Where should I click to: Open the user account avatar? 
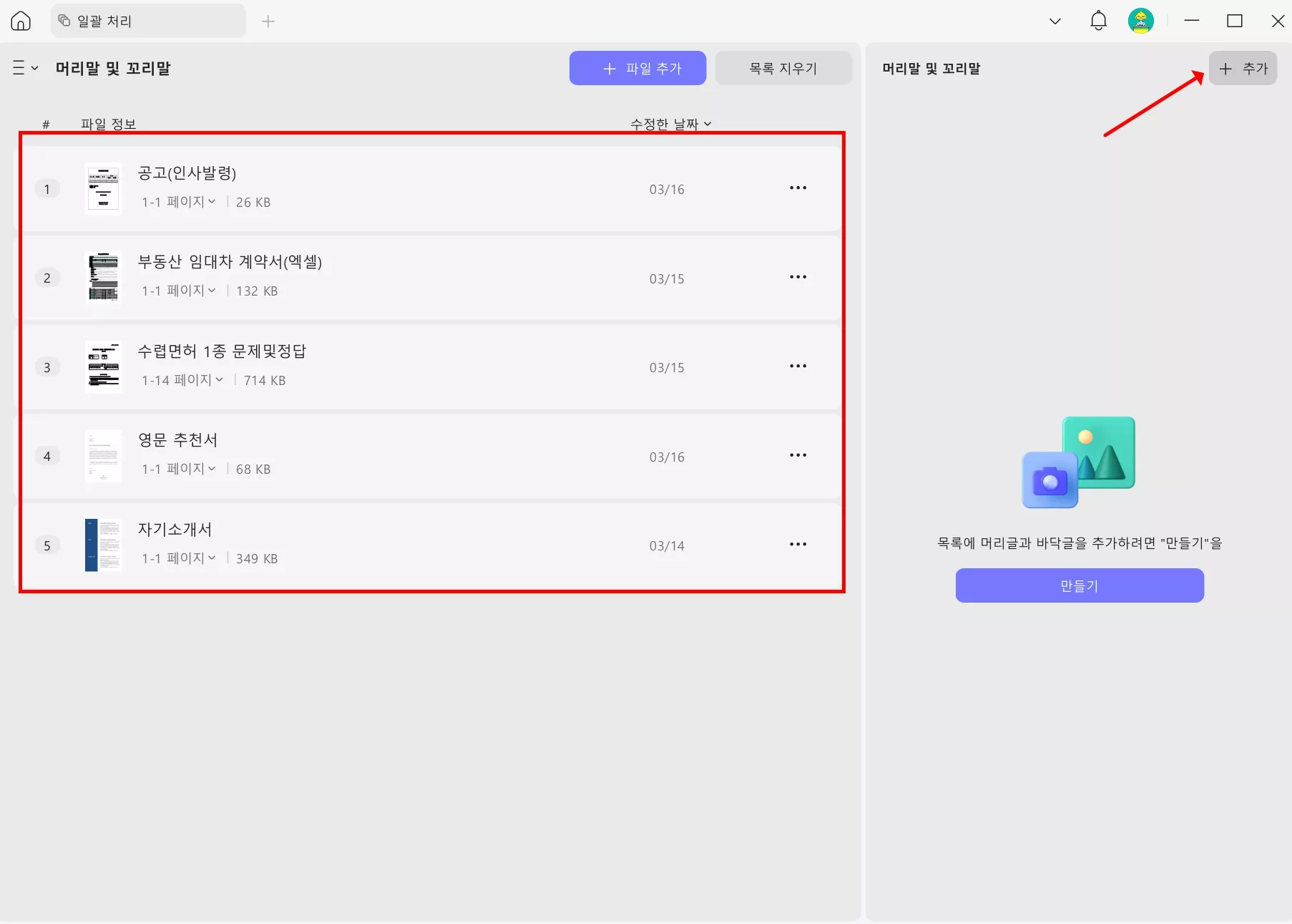(x=1141, y=21)
